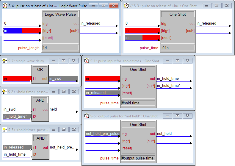Click the logic gate icon of S-5 window
The width and height of the screenshot is (235, 166).
(4, 130)
